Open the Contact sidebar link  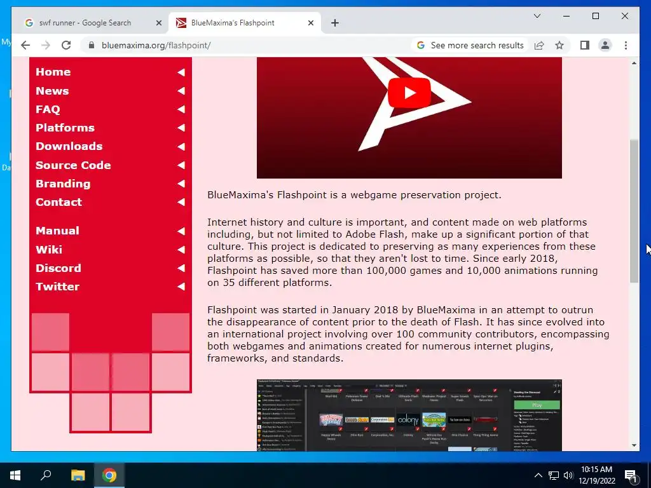pos(59,202)
